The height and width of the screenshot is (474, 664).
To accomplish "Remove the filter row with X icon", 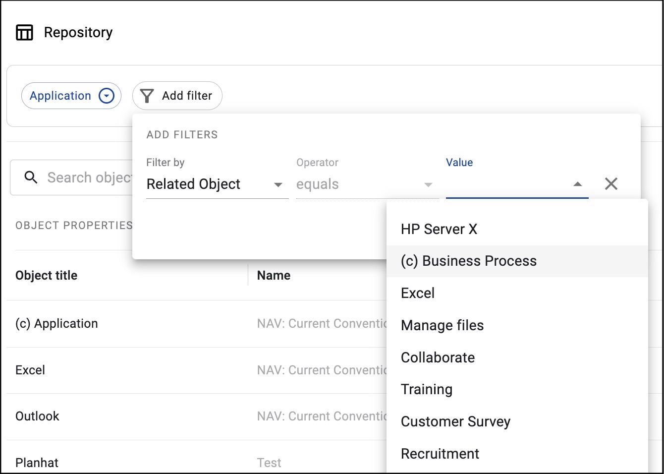I will tap(611, 184).
